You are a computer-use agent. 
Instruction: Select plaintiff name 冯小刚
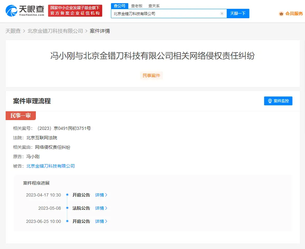tap(33, 157)
